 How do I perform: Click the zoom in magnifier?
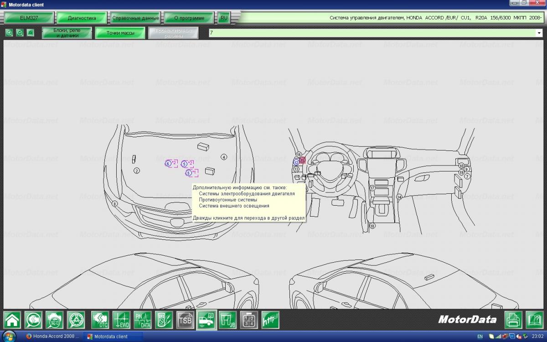point(9,33)
